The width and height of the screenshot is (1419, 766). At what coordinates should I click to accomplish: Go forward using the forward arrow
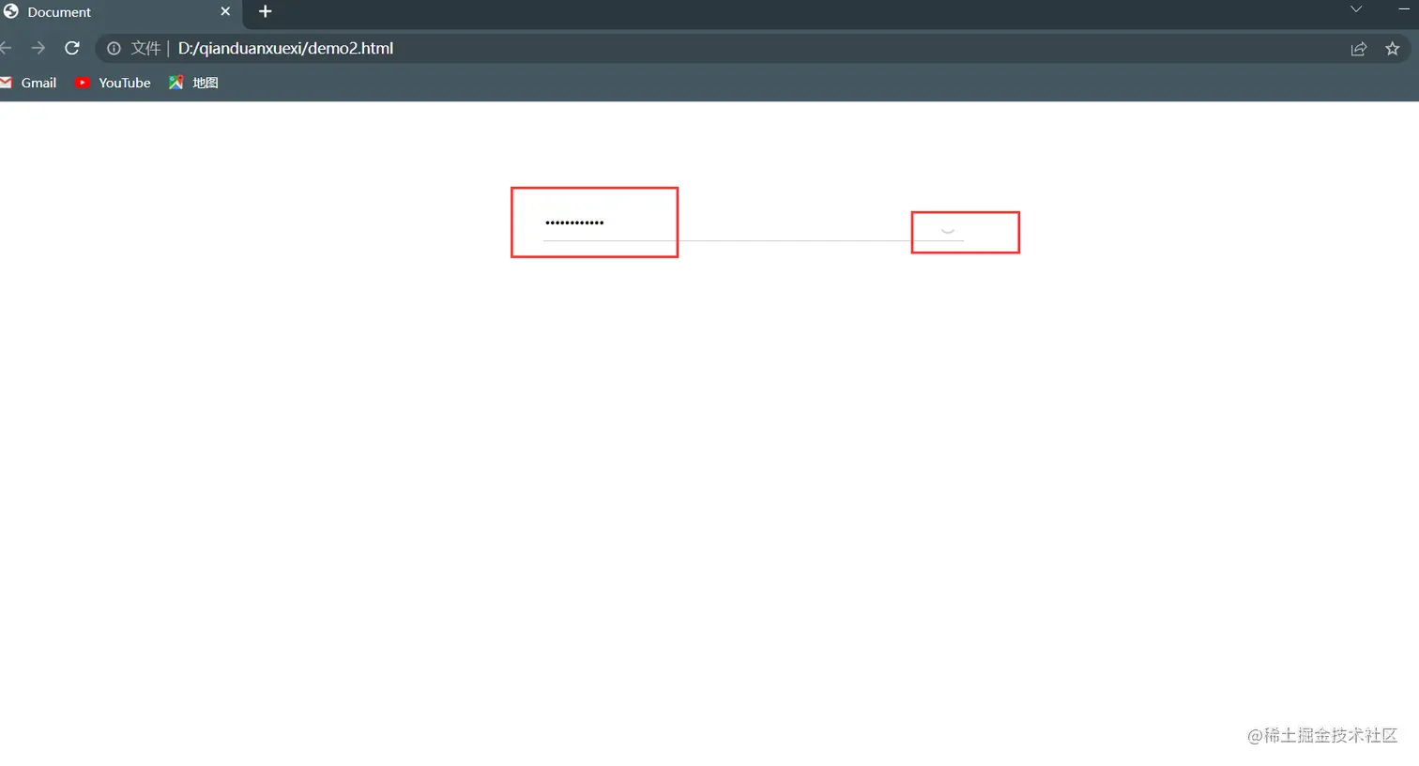click(x=38, y=48)
